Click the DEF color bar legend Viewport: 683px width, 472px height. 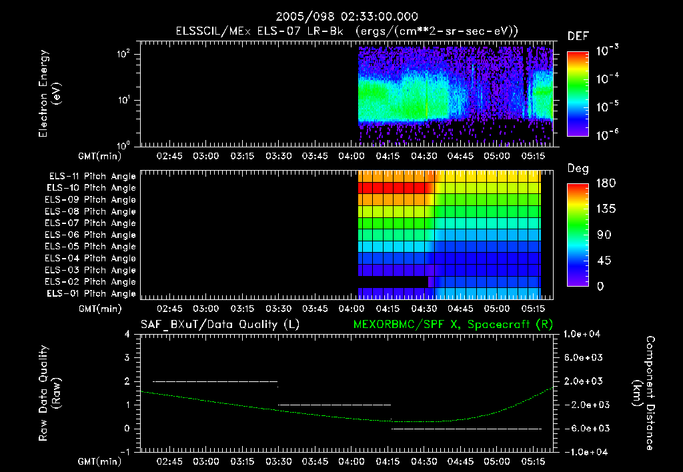click(578, 94)
